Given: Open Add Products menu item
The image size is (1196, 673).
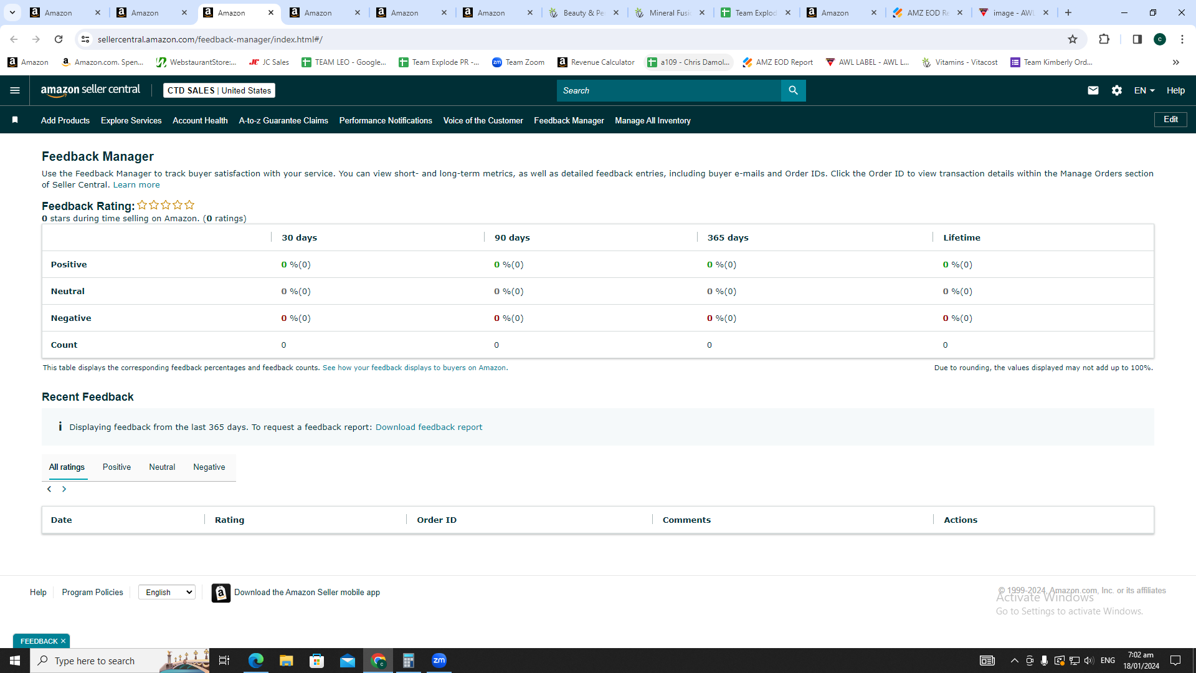Looking at the screenshot, I should click(65, 120).
